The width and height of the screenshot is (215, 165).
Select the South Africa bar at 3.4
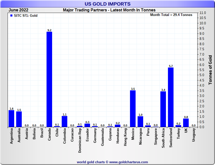pyautogui.click(x=163, y=109)
